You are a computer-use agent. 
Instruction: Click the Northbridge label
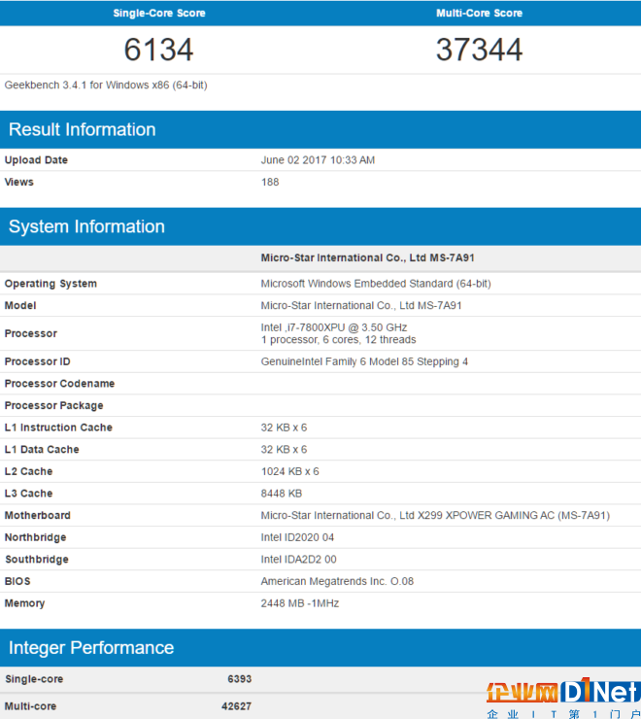pyautogui.click(x=35, y=537)
